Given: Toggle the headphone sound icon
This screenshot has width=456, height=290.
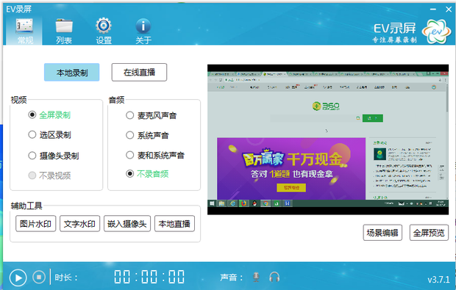Looking at the screenshot, I should [x=274, y=277].
